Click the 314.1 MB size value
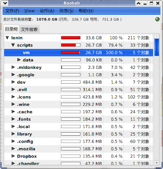This screenshot has height=169, width=163. click(92, 90)
